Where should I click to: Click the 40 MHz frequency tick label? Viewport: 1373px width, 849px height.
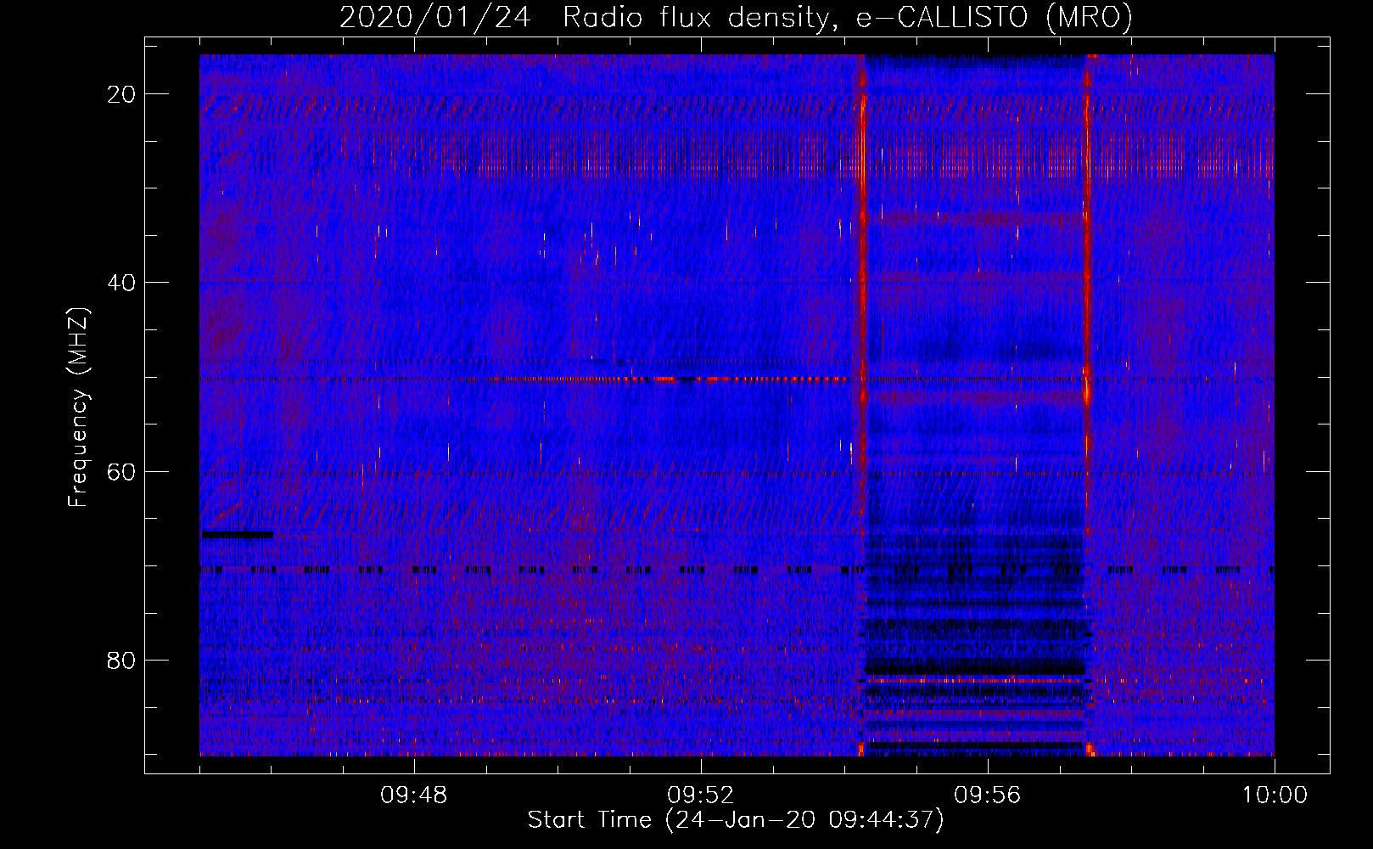(122, 283)
